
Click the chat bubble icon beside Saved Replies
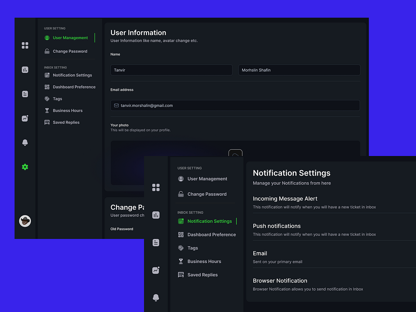click(47, 122)
